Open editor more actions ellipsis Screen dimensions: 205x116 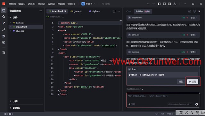(x=119, y=11)
